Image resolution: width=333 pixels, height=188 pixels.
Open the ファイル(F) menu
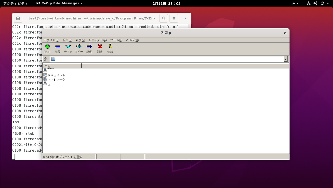[x=52, y=40]
